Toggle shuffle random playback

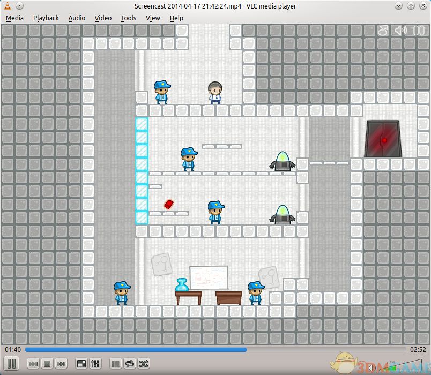[144, 364]
